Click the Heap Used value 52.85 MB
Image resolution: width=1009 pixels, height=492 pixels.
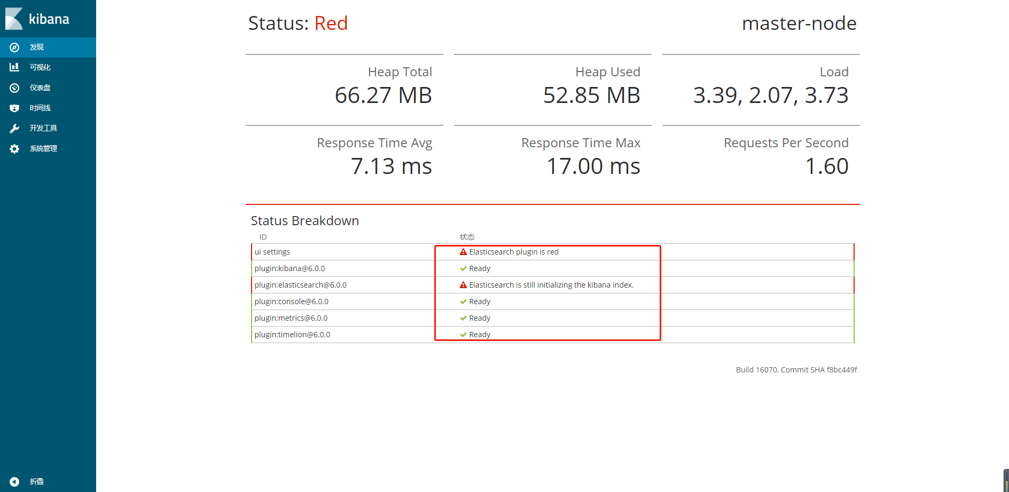tap(592, 96)
